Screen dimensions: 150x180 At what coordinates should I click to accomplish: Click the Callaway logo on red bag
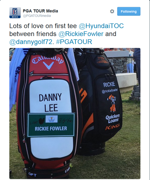[x=47, y=63]
